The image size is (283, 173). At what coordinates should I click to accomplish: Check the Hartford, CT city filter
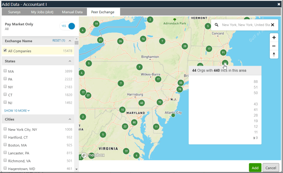point(5,137)
